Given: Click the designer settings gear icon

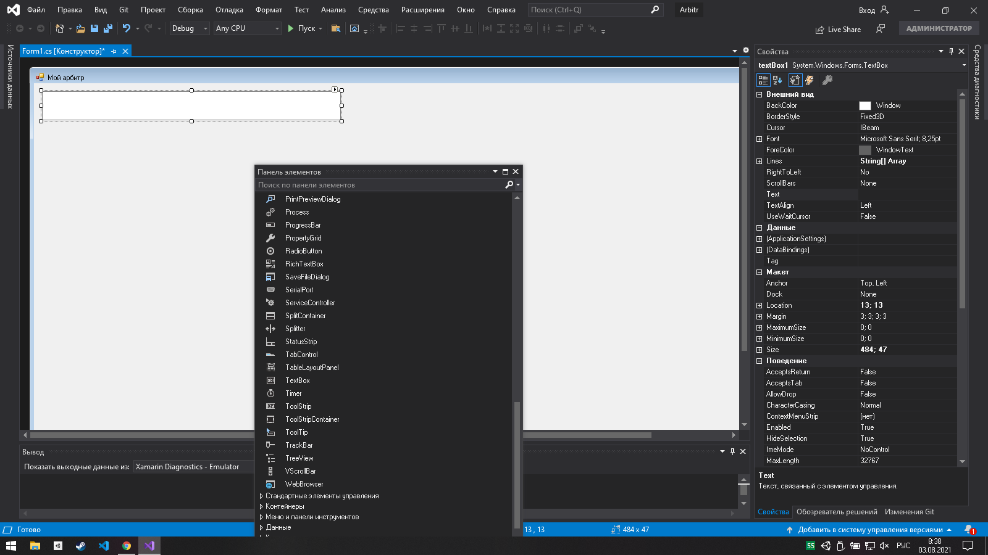Looking at the screenshot, I should point(746,51).
